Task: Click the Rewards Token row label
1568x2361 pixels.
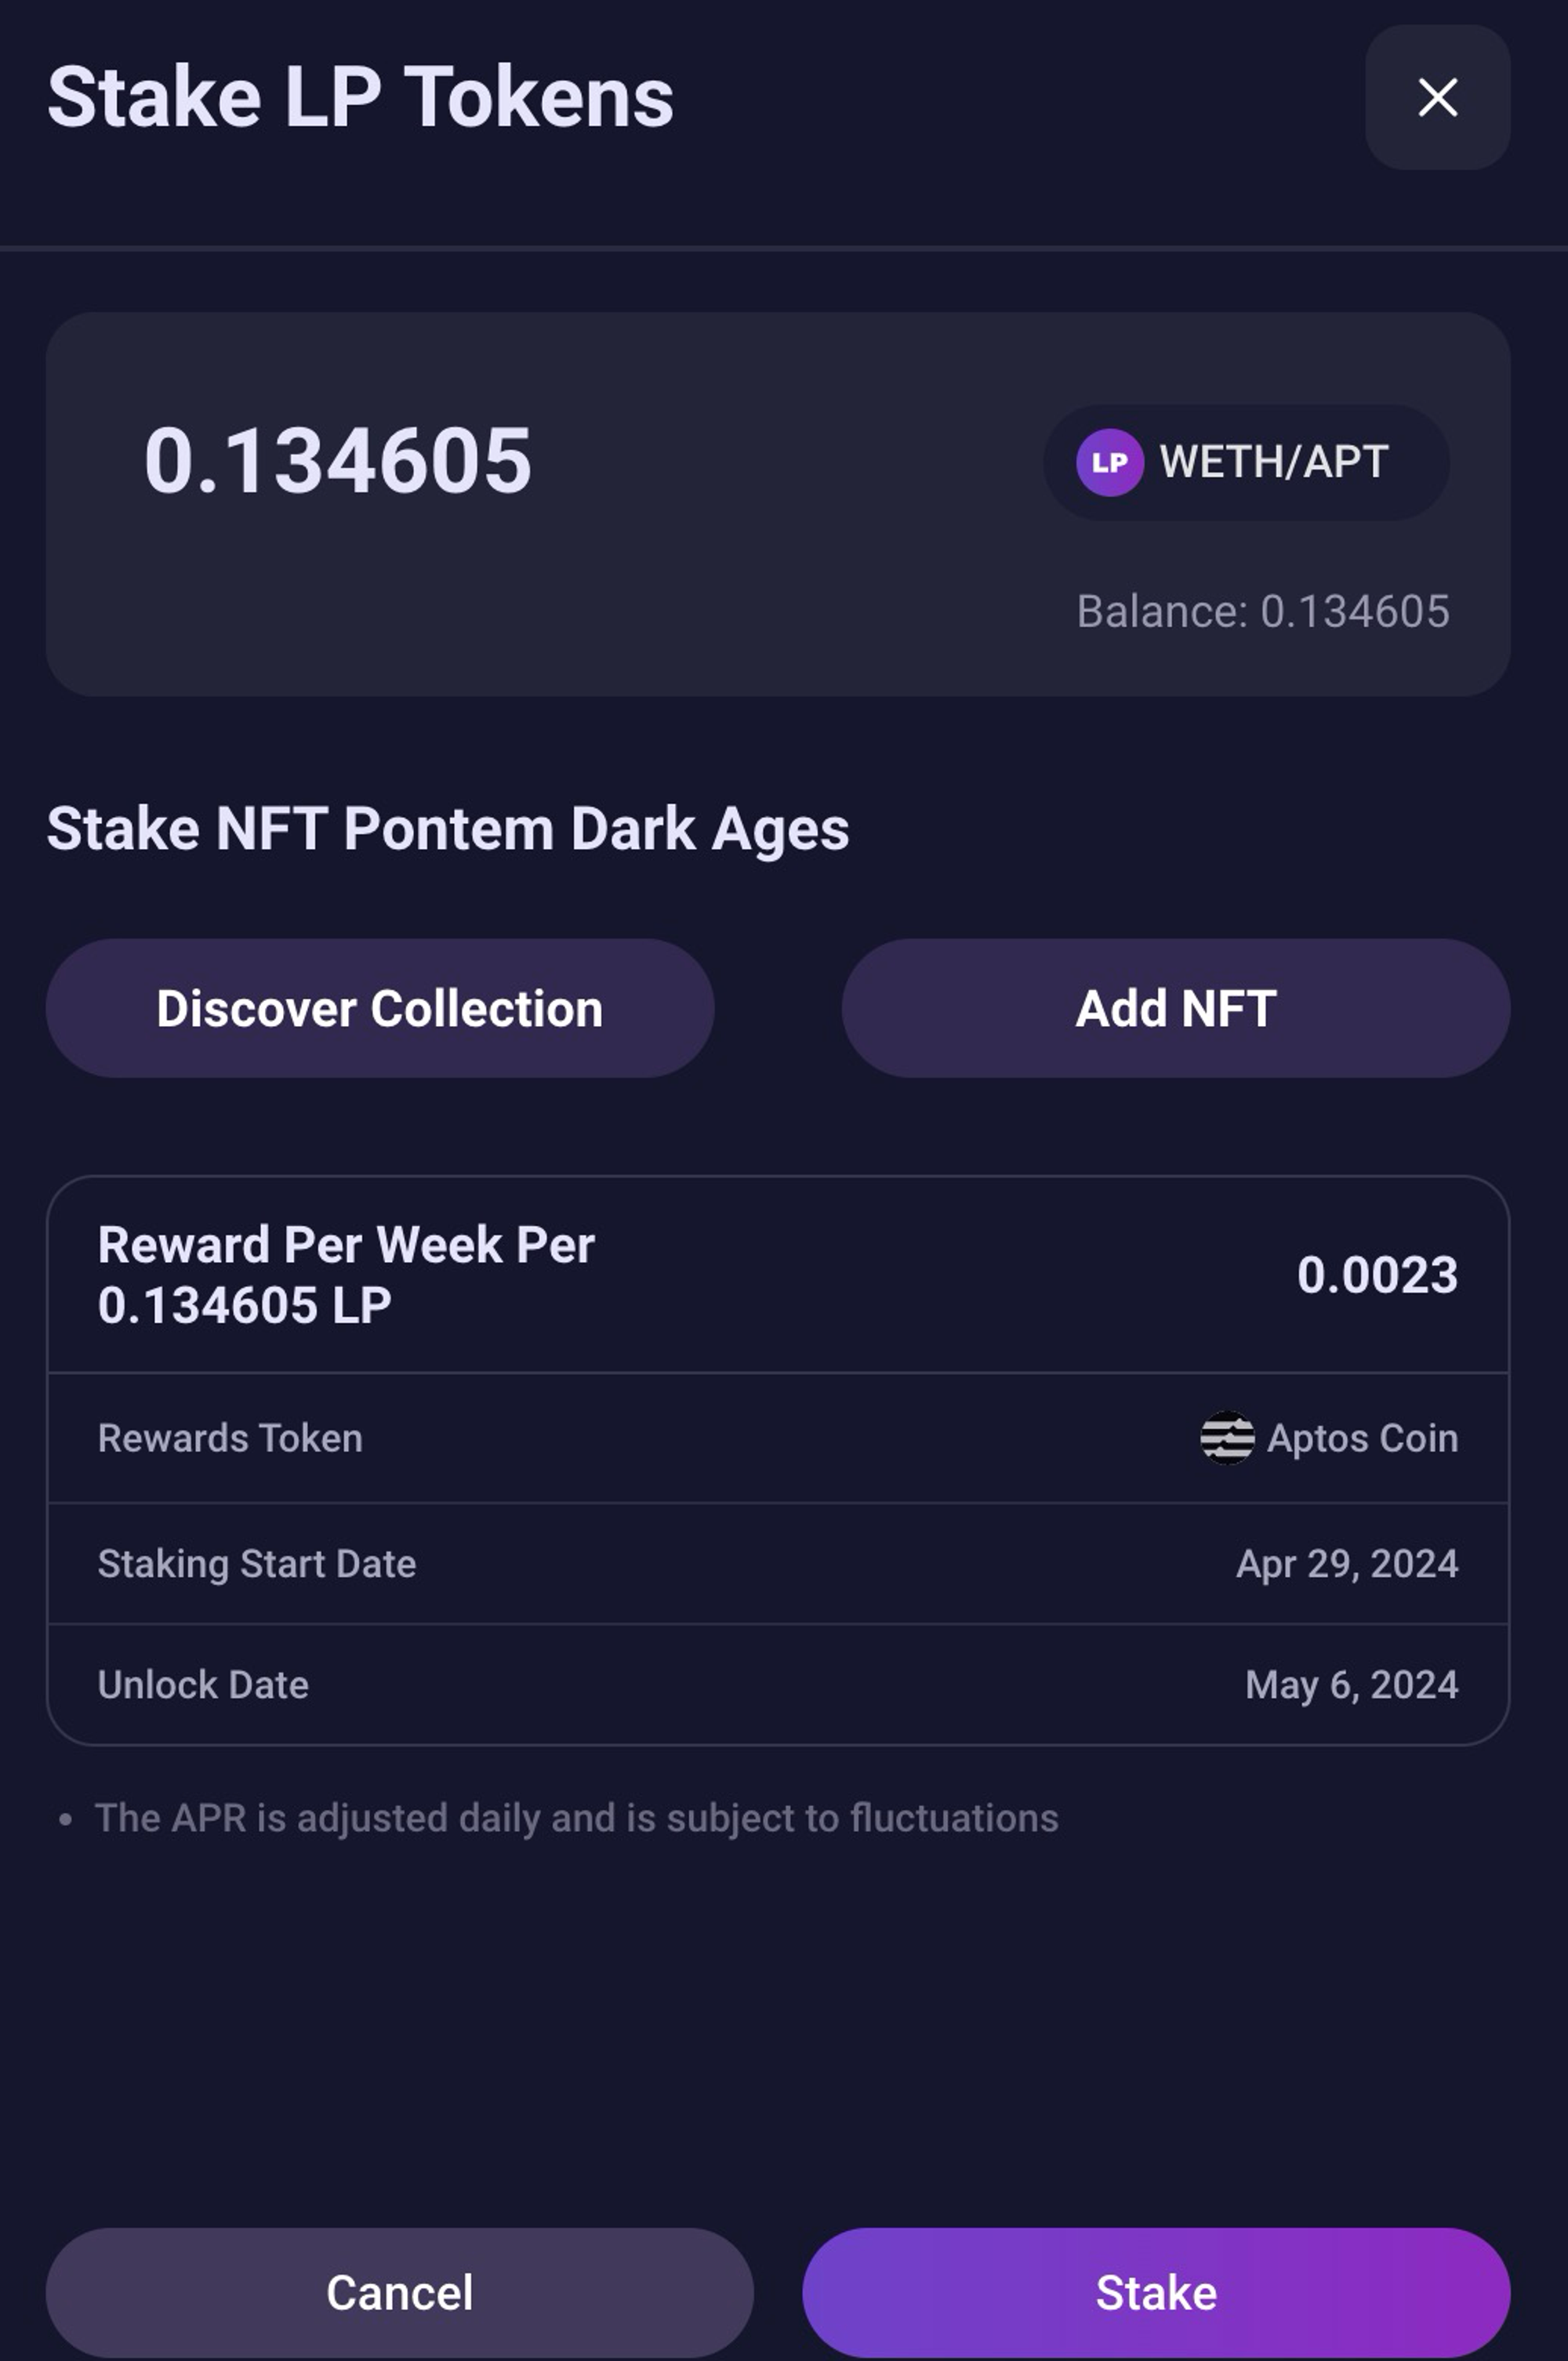Action: coord(230,1438)
